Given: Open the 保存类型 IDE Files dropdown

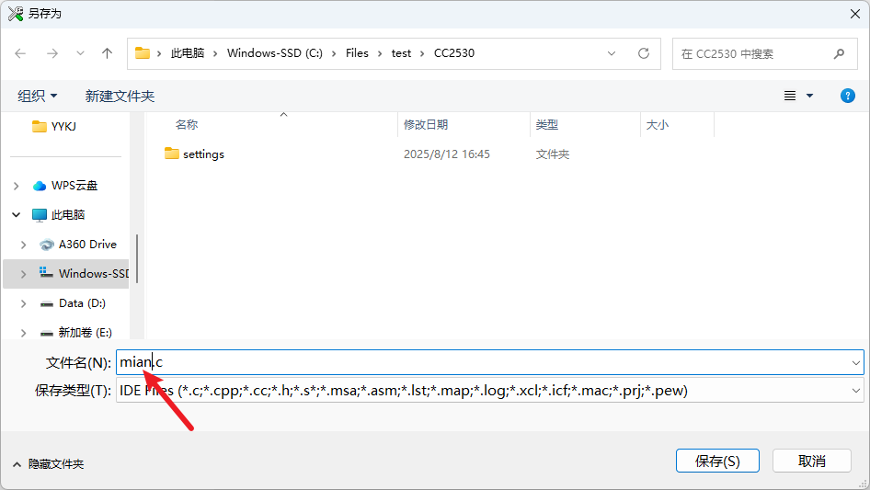Looking at the screenshot, I should click(x=490, y=391).
